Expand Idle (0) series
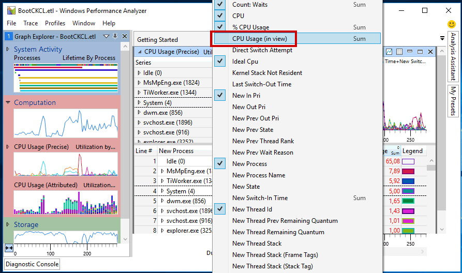Image resolution: width=462 pixels, height=273 pixels. click(x=139, y=73)
